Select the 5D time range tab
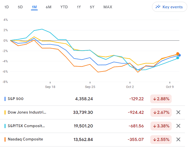191x148 pixels. pyautogui.click(x=20, y=7)
